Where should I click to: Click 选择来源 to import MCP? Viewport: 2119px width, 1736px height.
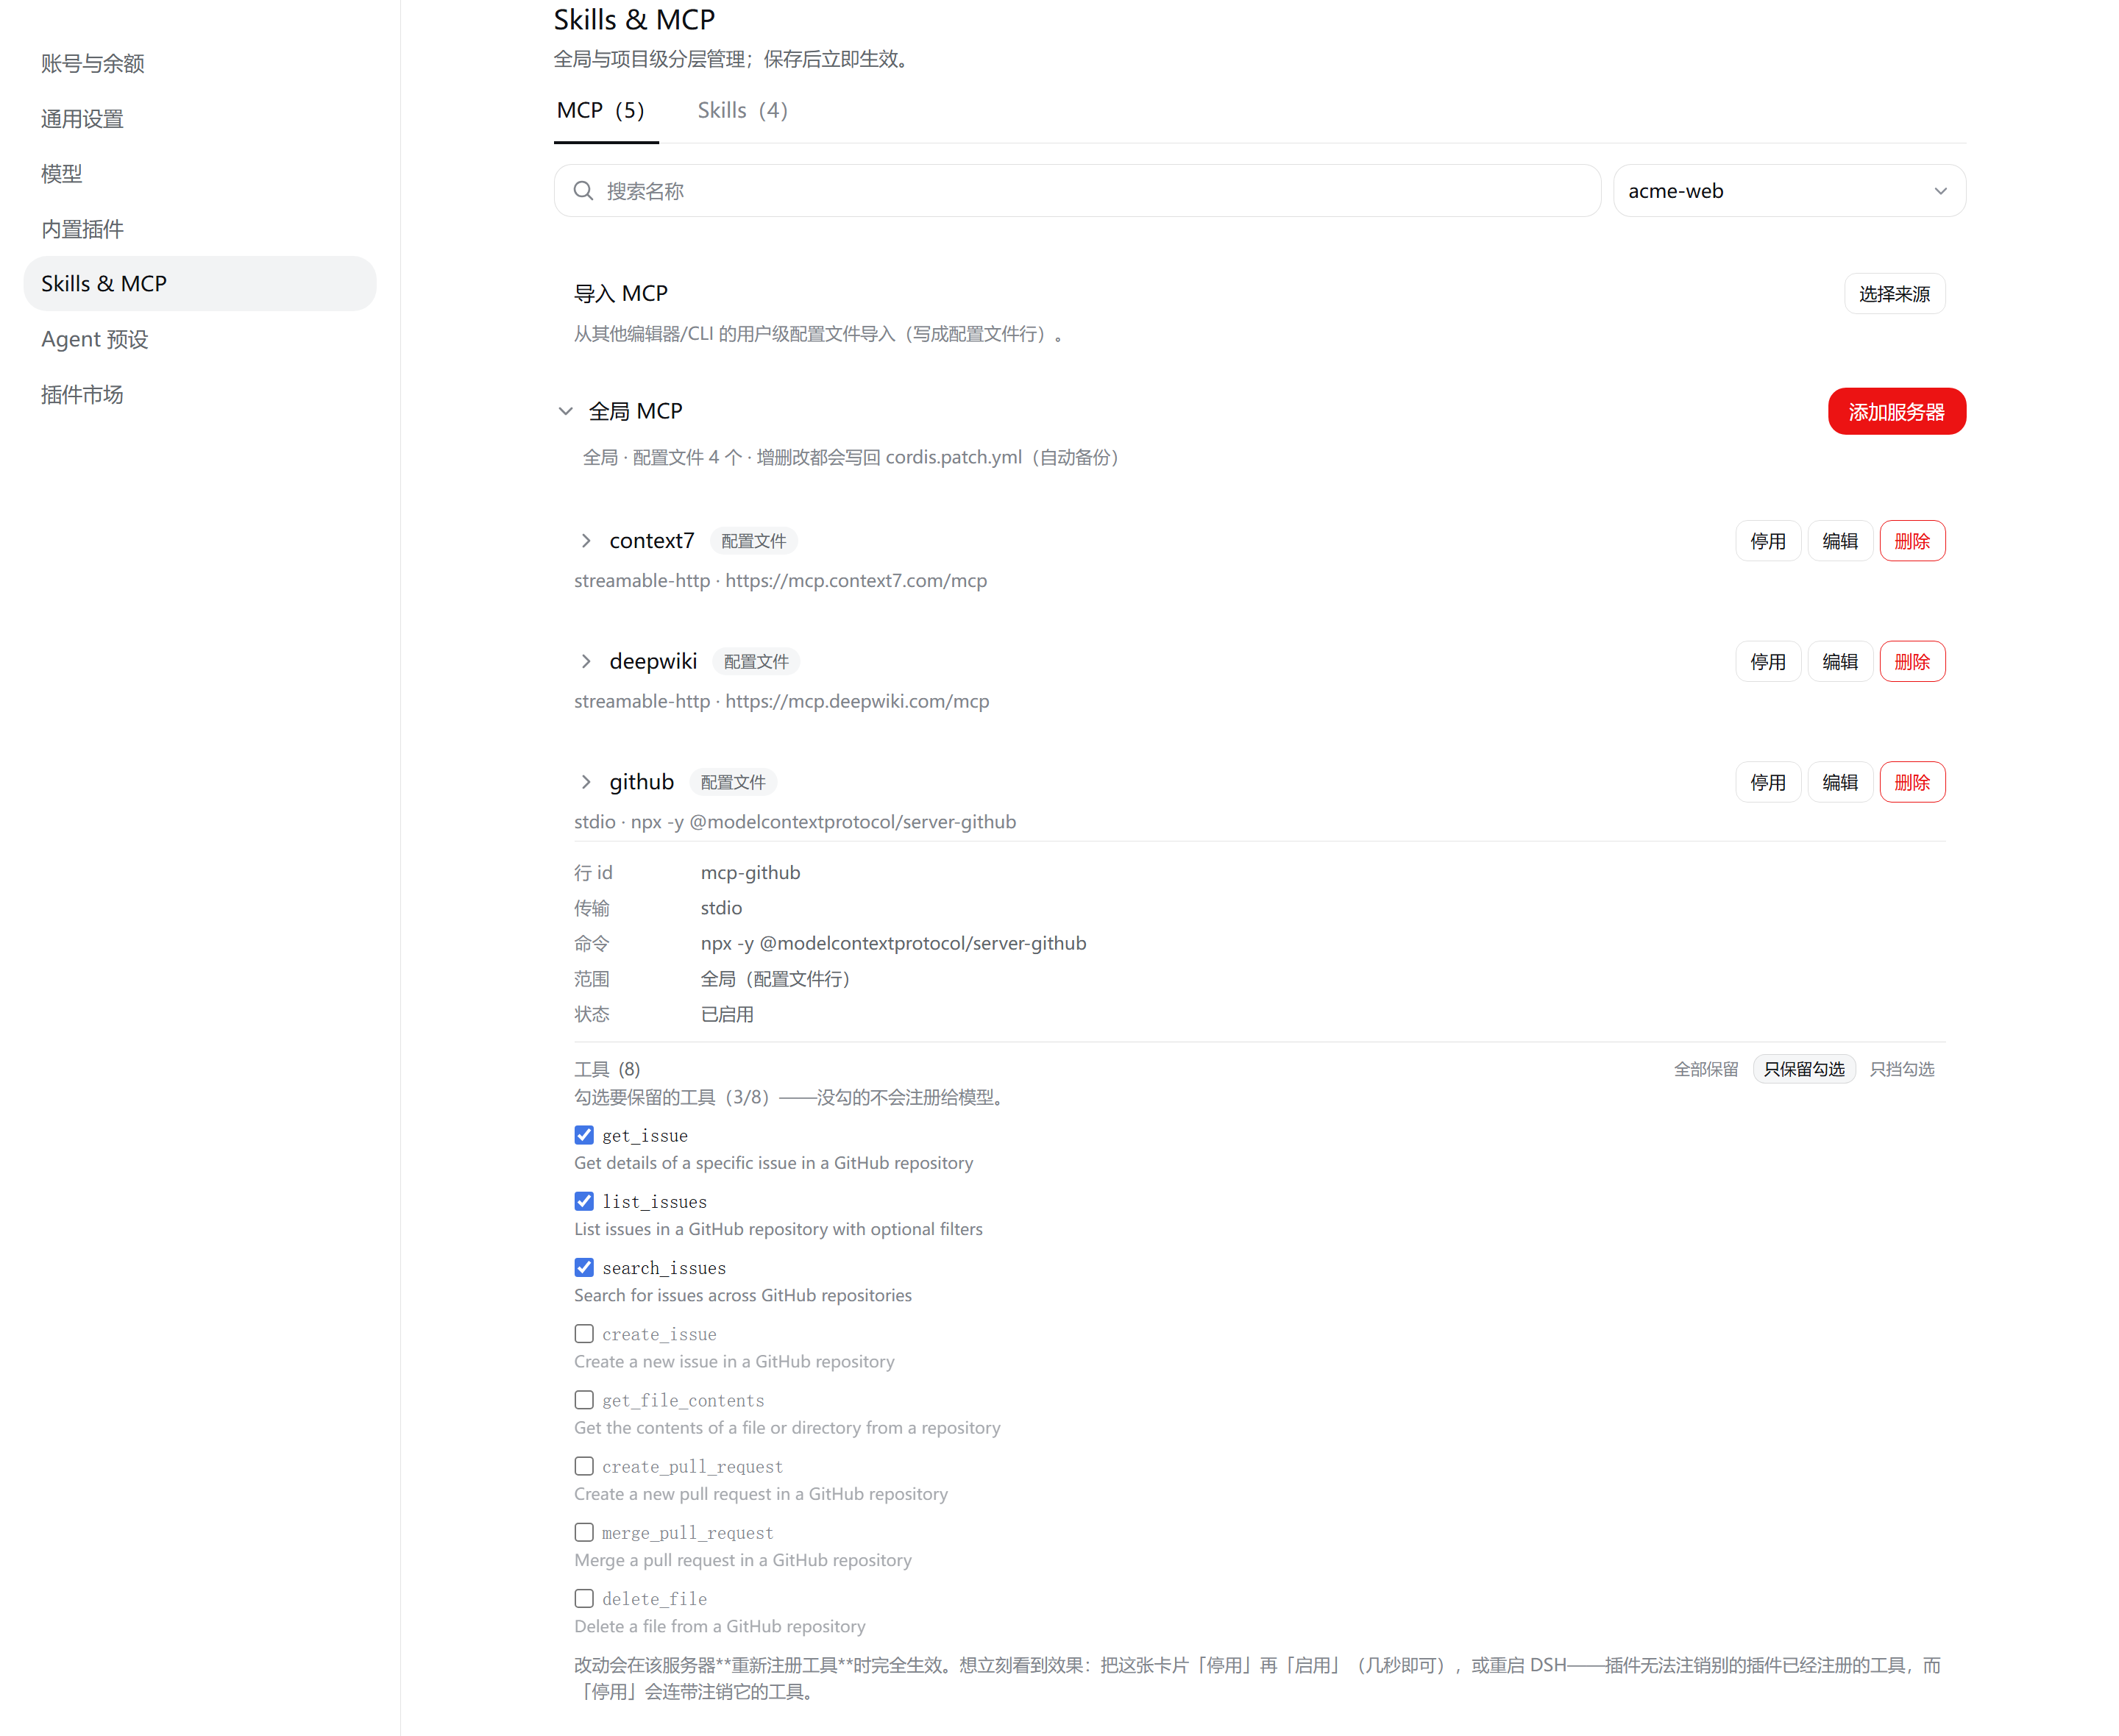coord(1894,293)
